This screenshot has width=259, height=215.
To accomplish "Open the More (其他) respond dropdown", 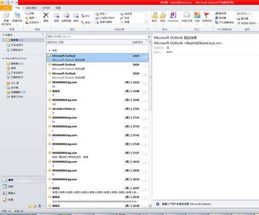I will click(86, 22).
